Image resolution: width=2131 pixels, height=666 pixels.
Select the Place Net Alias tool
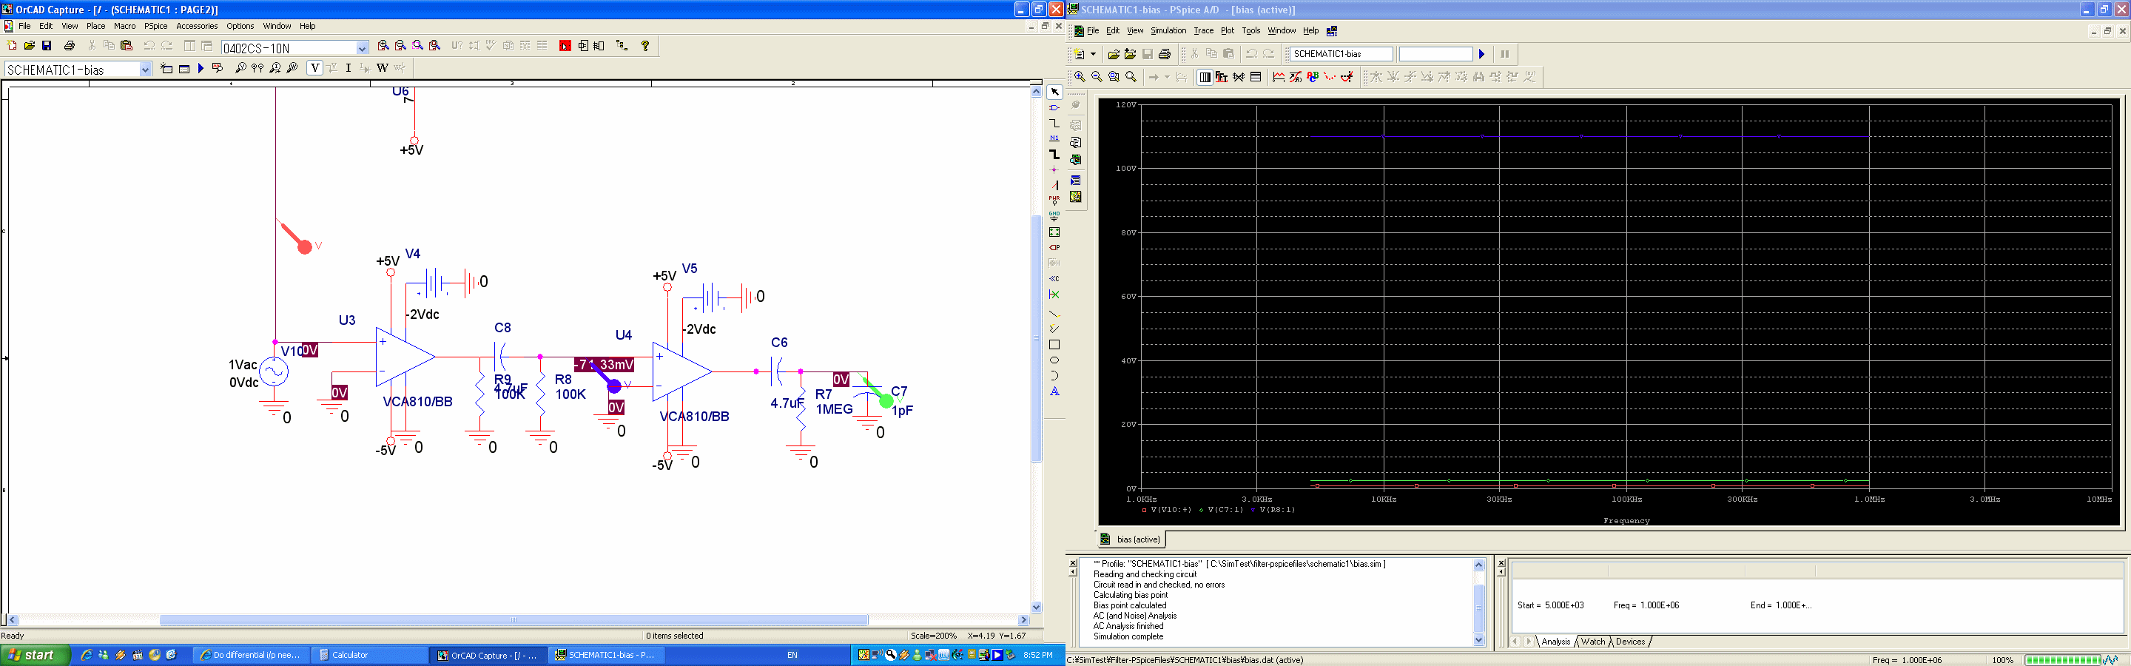pos(1054,138)
